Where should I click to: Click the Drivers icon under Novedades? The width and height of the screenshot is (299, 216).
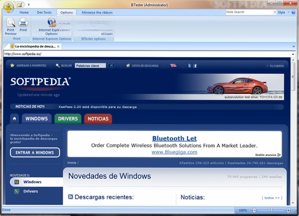(16, 191)
